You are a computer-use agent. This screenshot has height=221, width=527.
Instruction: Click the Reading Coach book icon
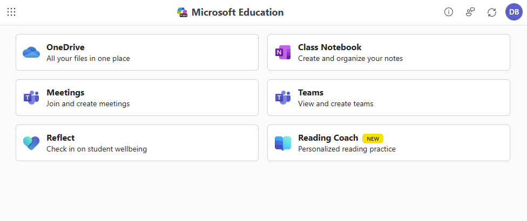tap(283, 143)
